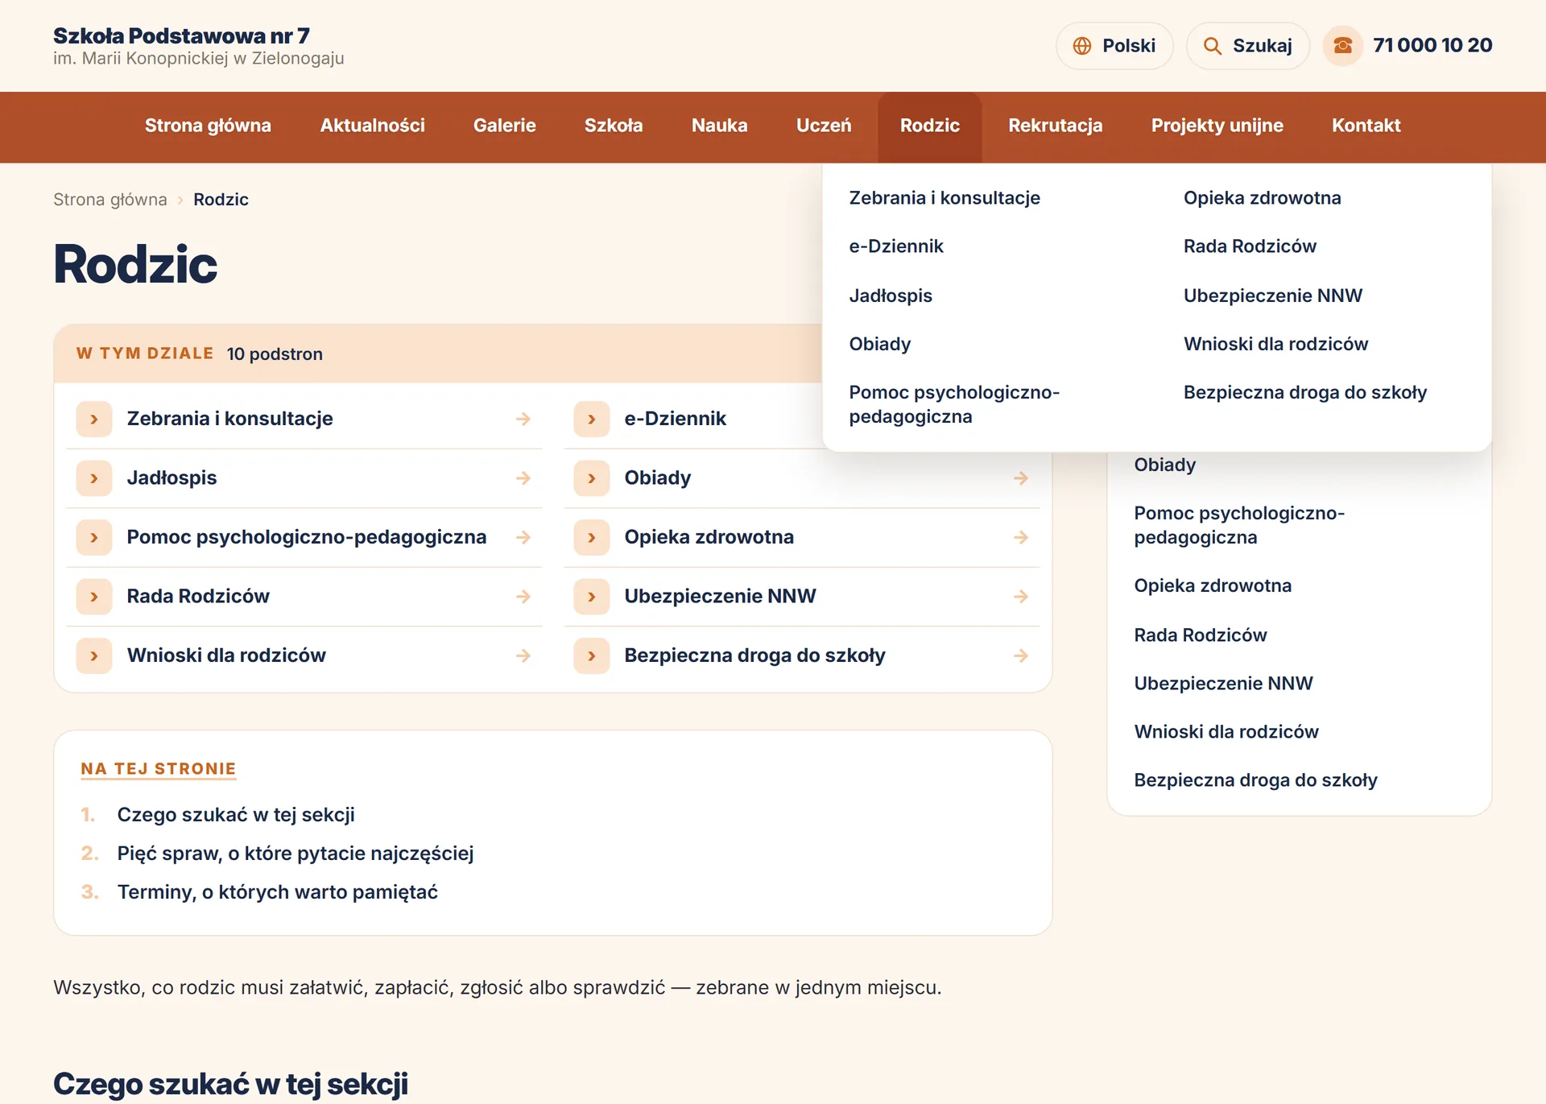Click chevron icon beside Wnioski dla rodziców card

94,655
